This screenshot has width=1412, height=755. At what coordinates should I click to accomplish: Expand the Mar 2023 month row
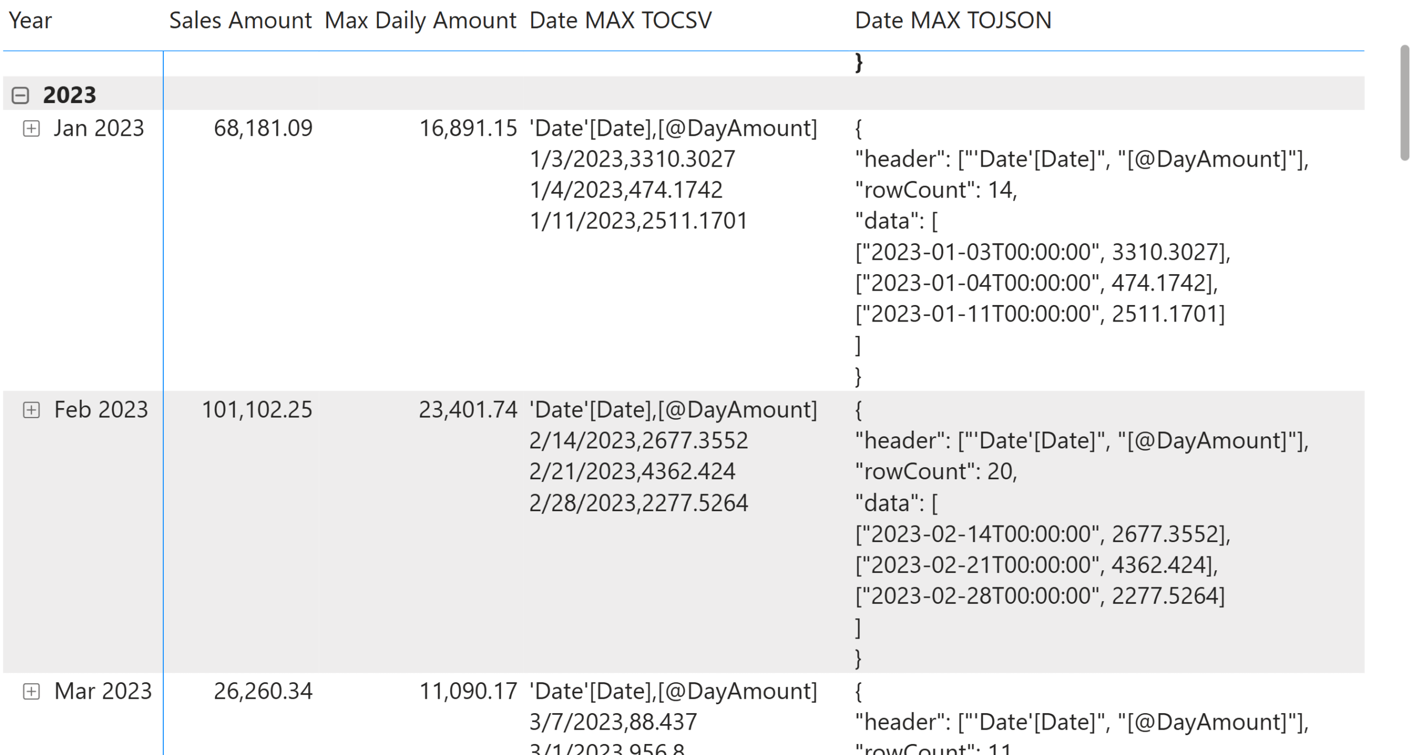(31, 692)
